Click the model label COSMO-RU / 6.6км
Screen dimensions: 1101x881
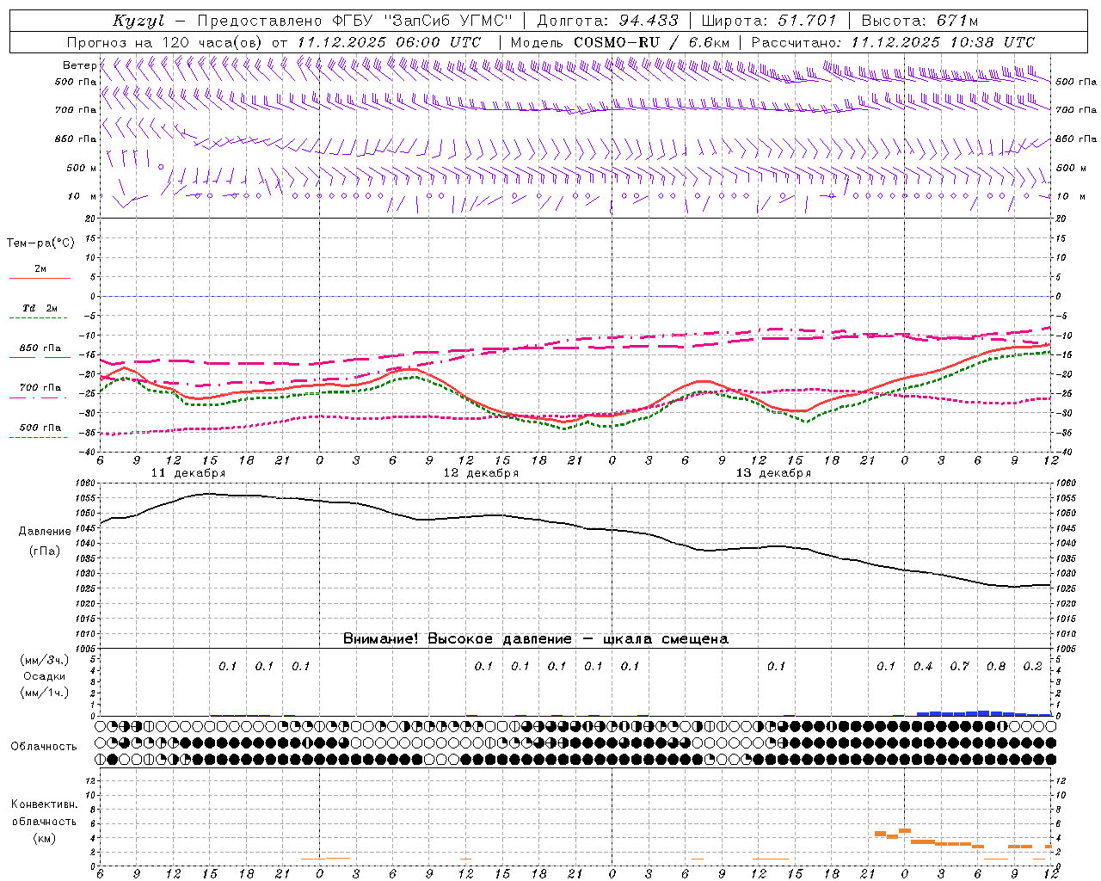tap(651, 42)
